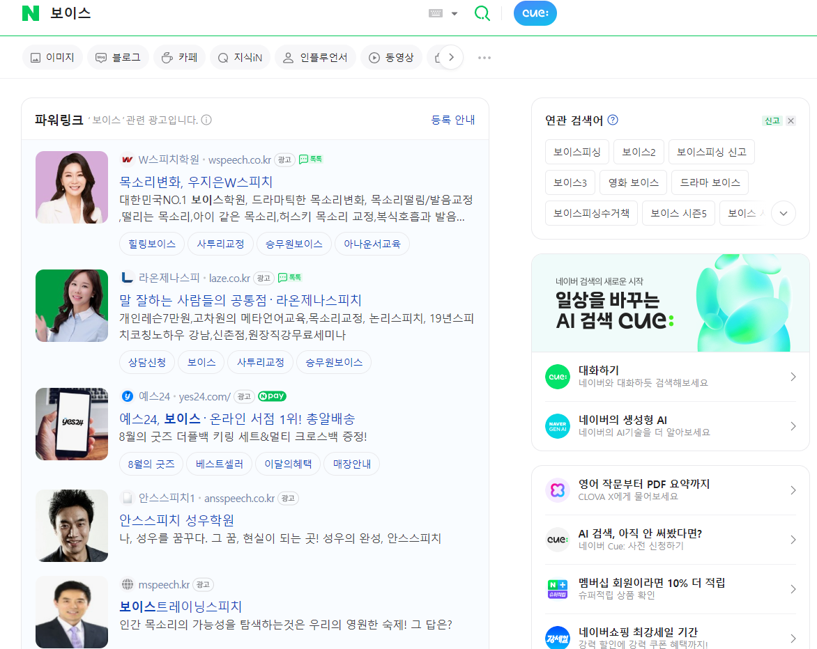The image size is (817, 649).
Task: Select 송무원보이스 tag under 라온제나스피치
Action: (x=334, y=362)
